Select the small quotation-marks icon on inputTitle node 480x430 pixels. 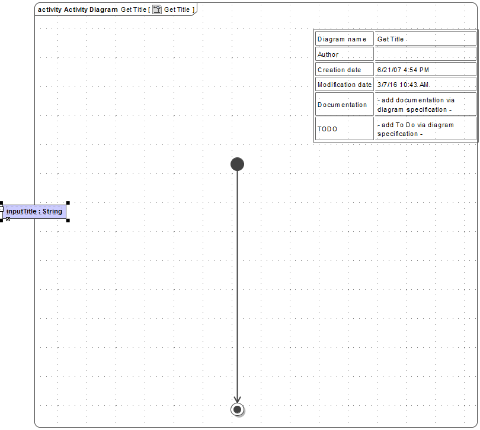pos(2,209)
